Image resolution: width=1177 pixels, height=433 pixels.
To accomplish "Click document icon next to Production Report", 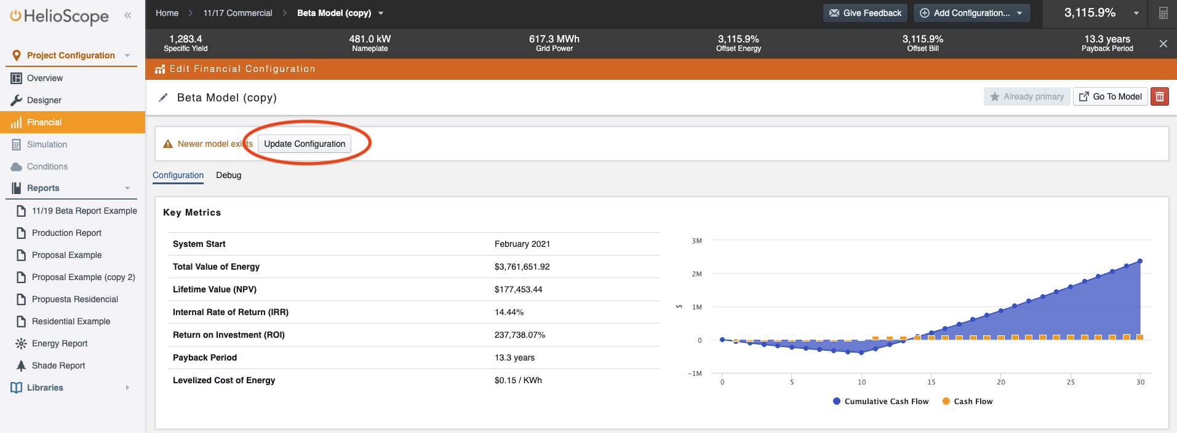I will [21, 233].
